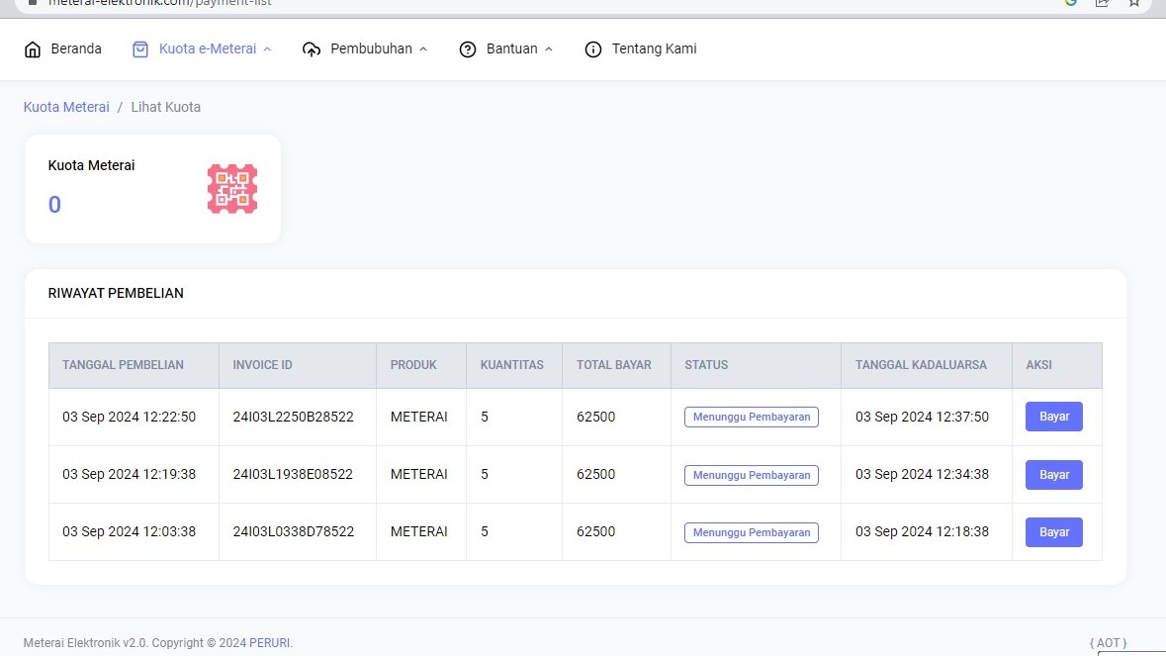Click the Kuota Meterai value 0

pyautogui.click(x=54, y=205)
